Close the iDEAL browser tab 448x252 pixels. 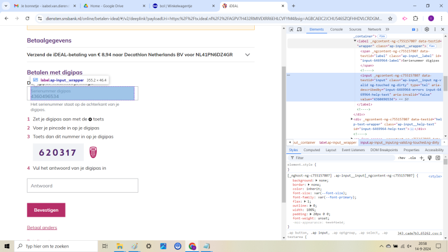click(x=283, y=6)
